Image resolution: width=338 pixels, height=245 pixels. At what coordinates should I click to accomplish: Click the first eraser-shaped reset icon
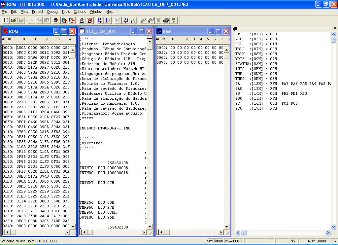pos(143,20)
